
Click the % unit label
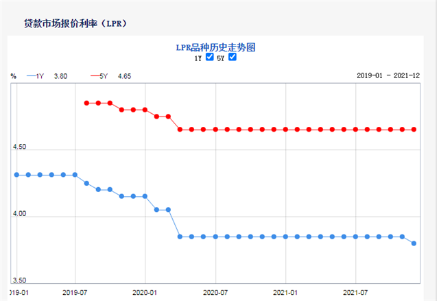[x=14, y=76]
